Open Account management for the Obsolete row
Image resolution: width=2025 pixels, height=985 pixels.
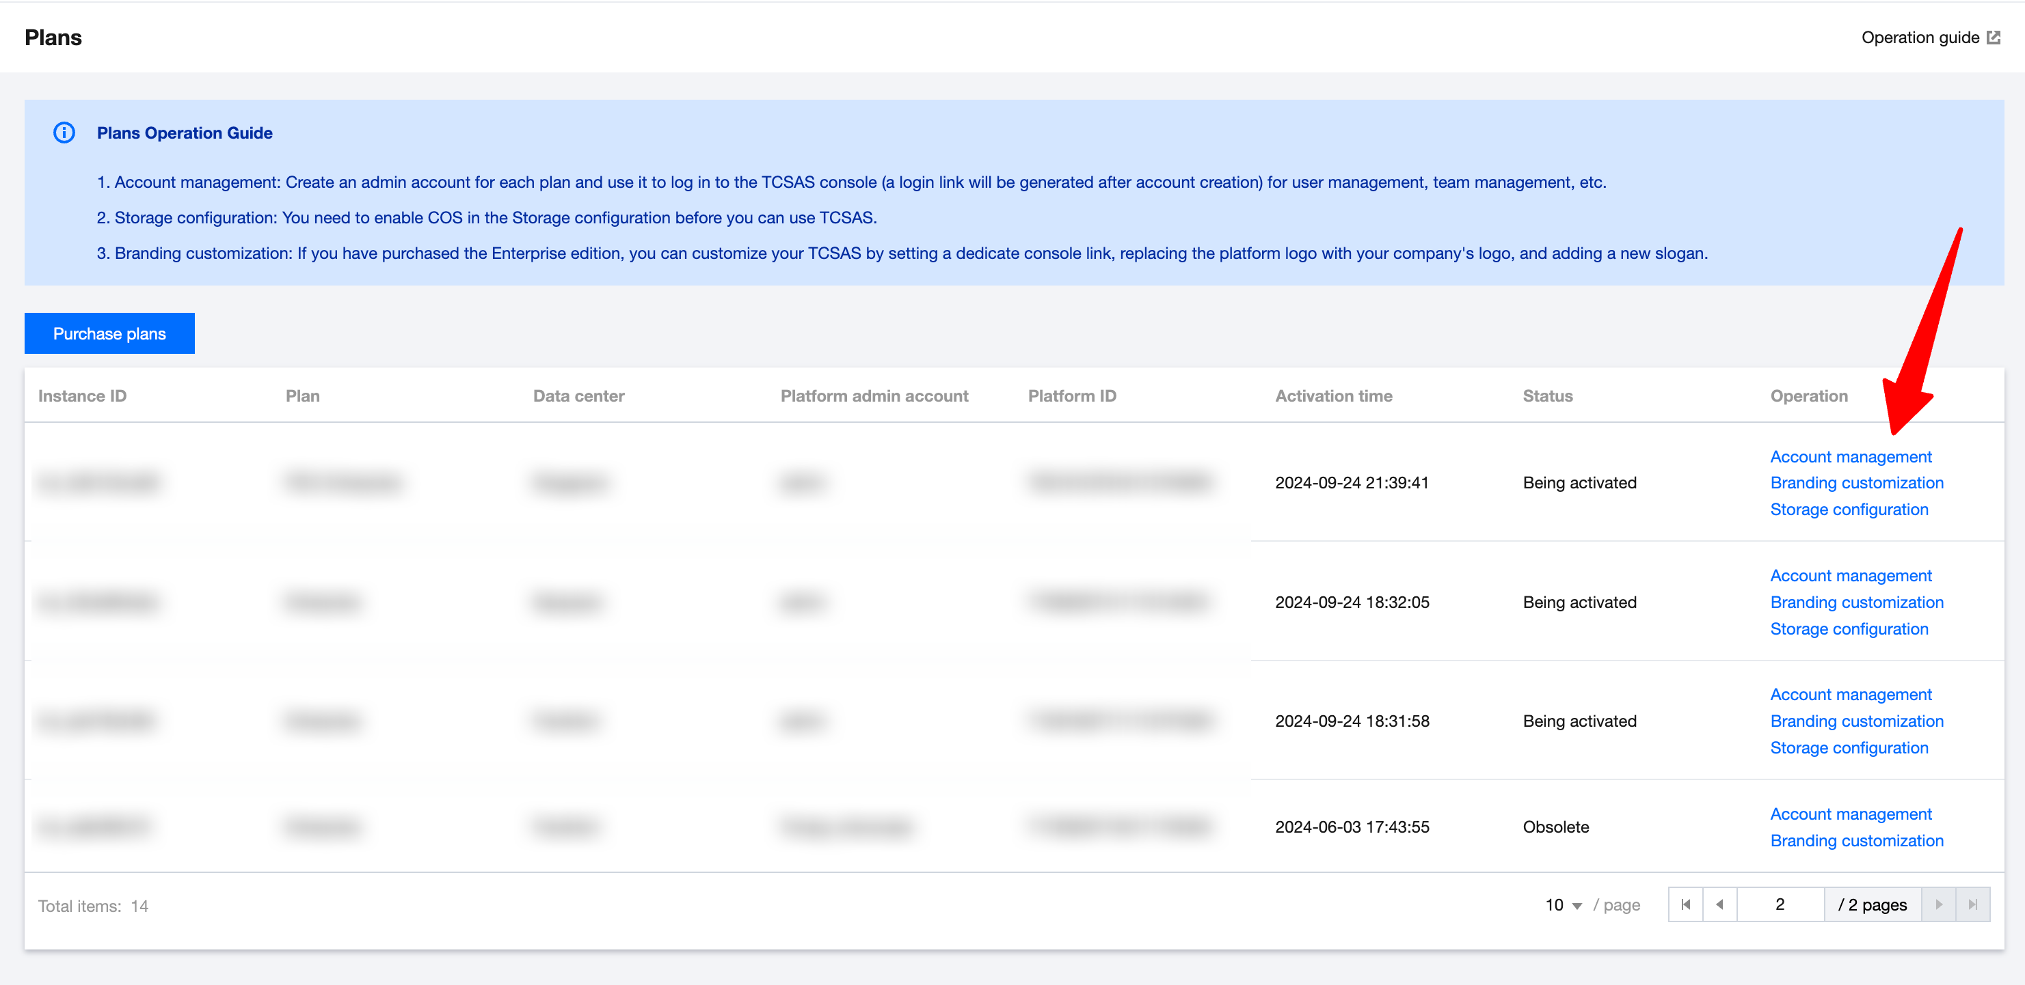click(x=1851, y=814)
